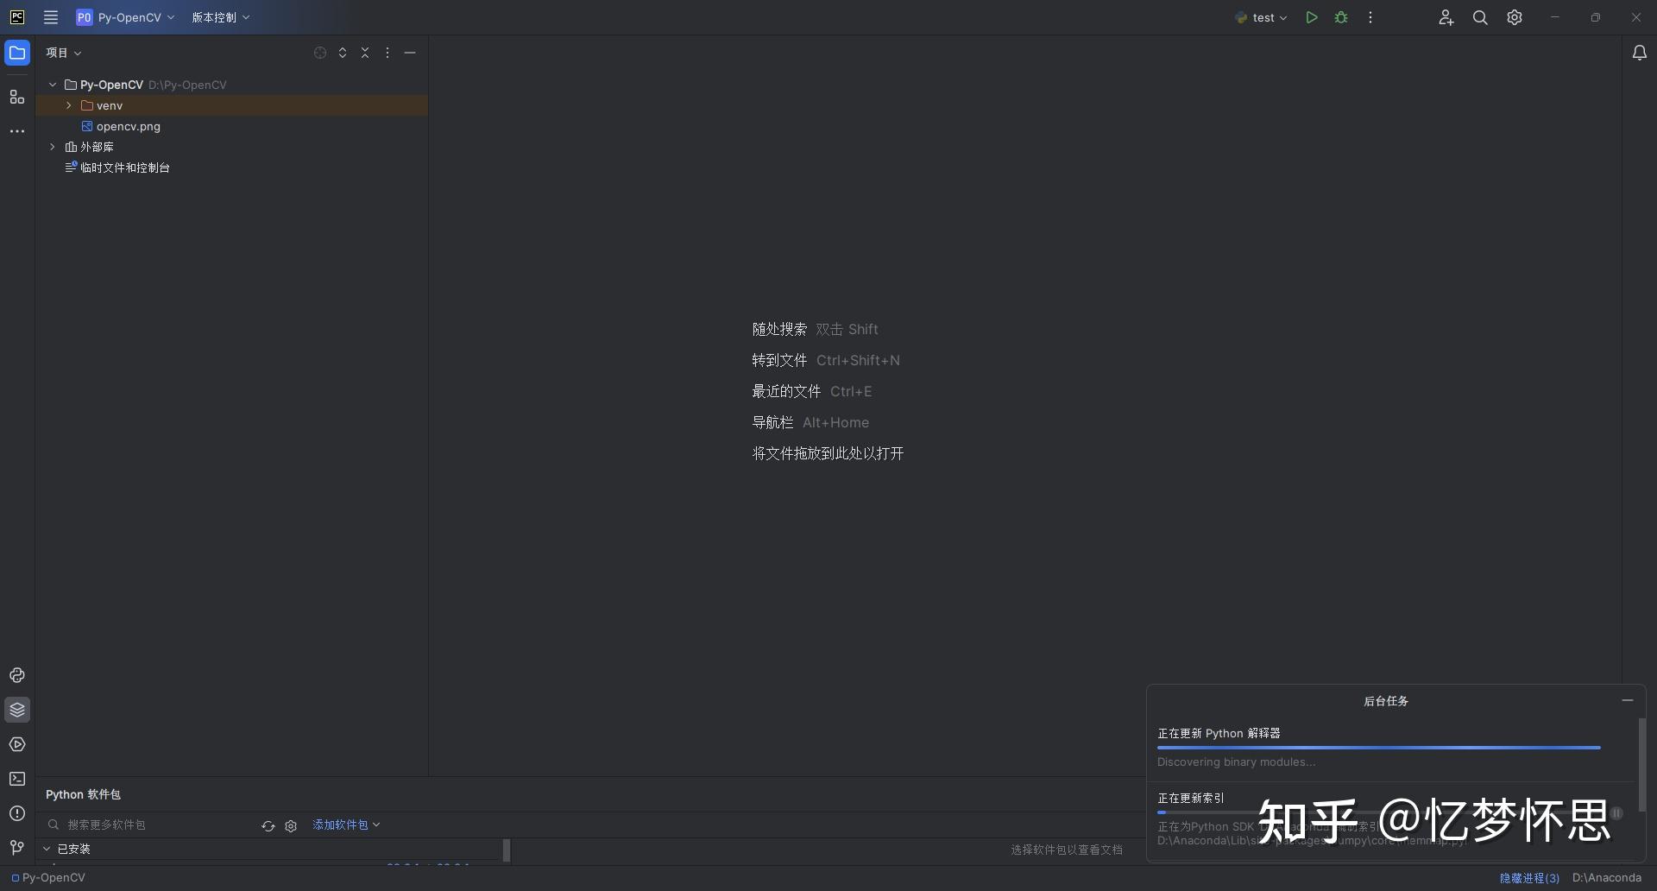Screen dimensions: 1657x891
Task: Start debugging with the bug icon
Action: pos(1341,17)
